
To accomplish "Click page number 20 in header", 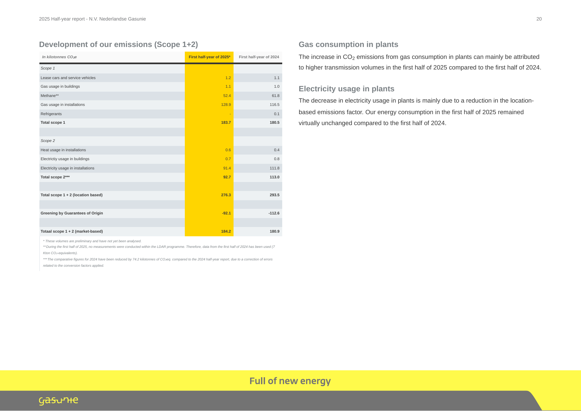I will [x=539, y=19].
